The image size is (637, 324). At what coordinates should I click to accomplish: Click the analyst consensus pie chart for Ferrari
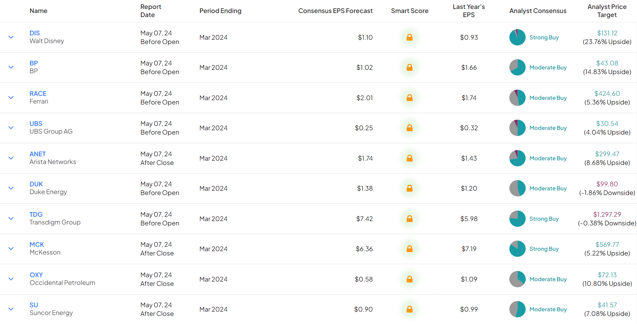(517, 98)
